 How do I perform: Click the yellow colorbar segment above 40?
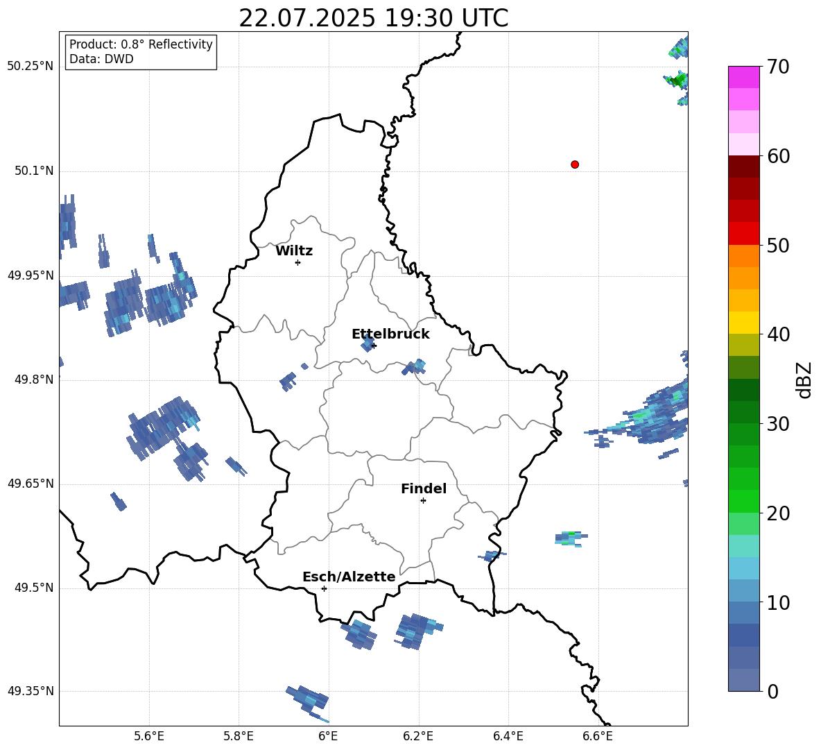pos(743,323)
